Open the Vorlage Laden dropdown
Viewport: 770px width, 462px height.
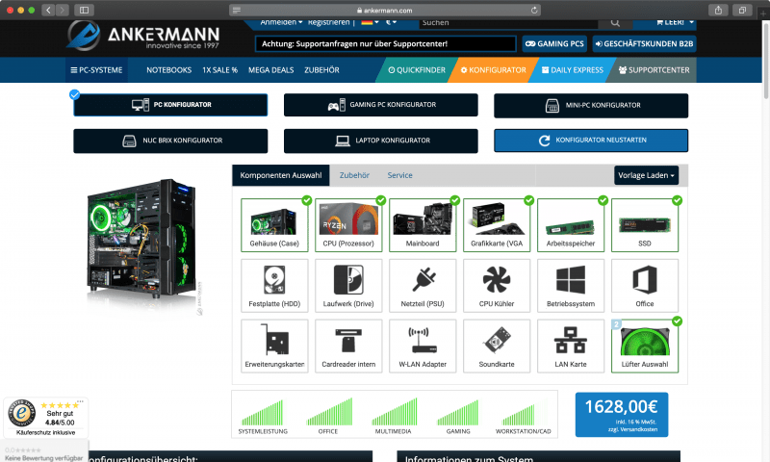[646, 175]
